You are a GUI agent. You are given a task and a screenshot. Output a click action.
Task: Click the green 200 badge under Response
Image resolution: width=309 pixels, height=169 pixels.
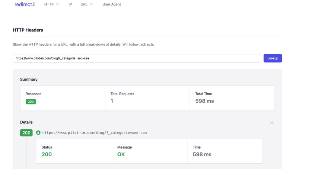coord(31,102)
